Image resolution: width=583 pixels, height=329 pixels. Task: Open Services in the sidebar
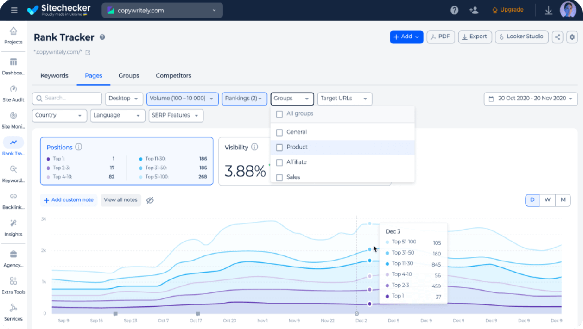pyautogui.click(x=13, y=312)
